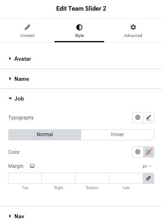
Task: Open the px unit dropdown
Action: click(x=147, y=166)
